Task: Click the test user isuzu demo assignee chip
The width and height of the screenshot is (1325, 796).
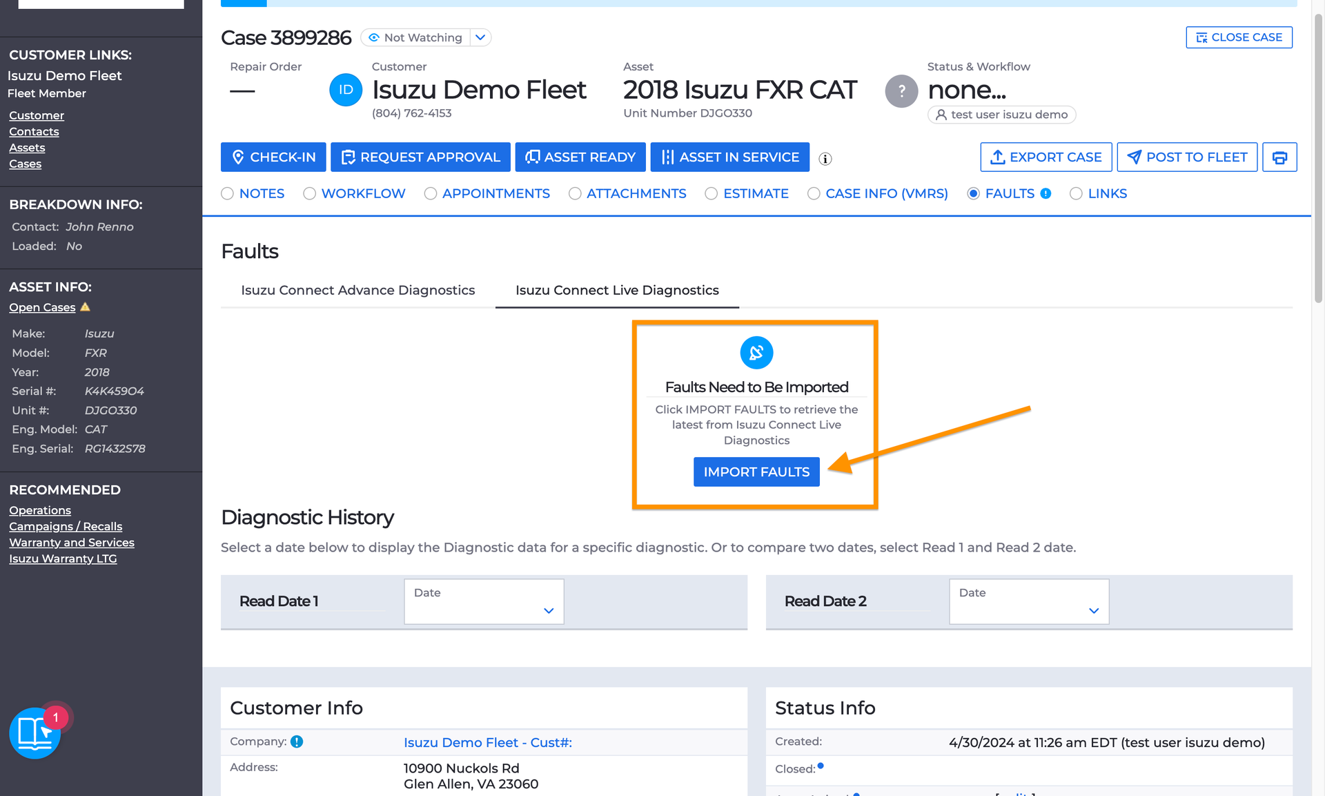Action: click(1001, 115)
